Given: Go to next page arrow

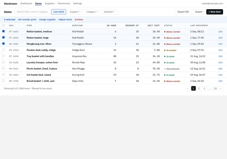Looking at the screenshot, I should [x=221, y=88].
